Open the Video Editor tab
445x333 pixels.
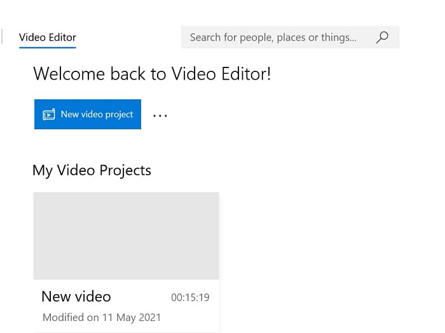[48, 38]
